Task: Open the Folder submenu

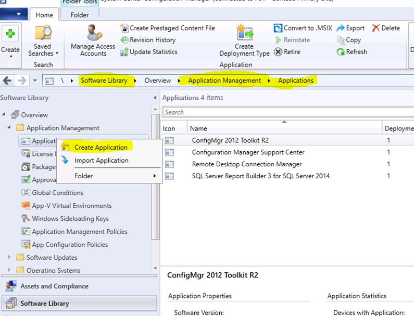Action: click(109, 176)
